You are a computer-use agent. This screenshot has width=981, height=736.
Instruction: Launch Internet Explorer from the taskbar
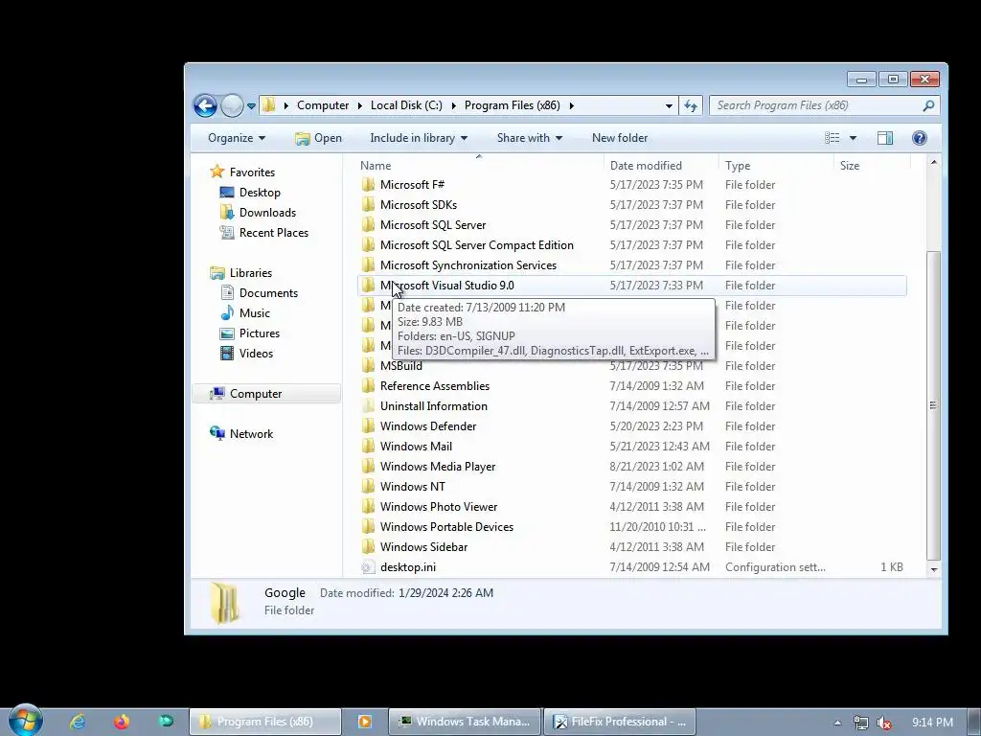(78, 722)
